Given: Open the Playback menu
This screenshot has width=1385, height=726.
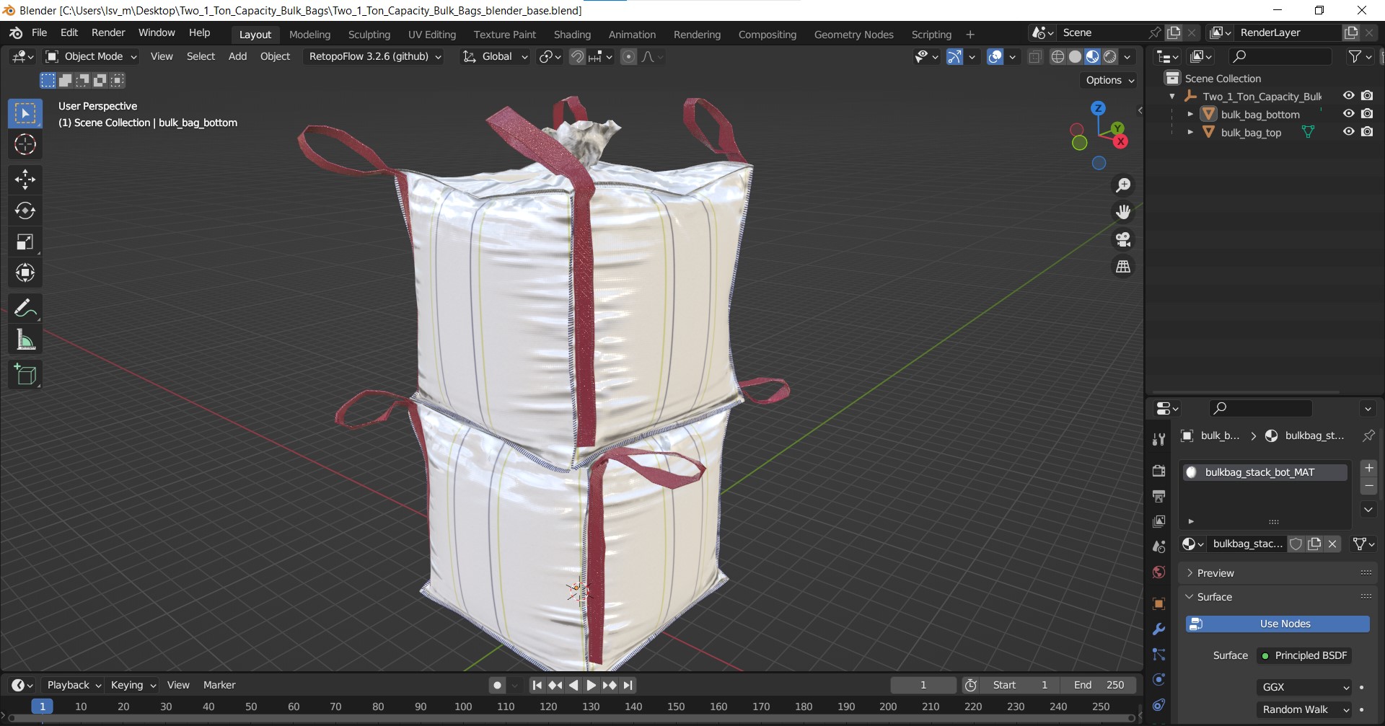Looking at the screenshot, I should [74, 685].
